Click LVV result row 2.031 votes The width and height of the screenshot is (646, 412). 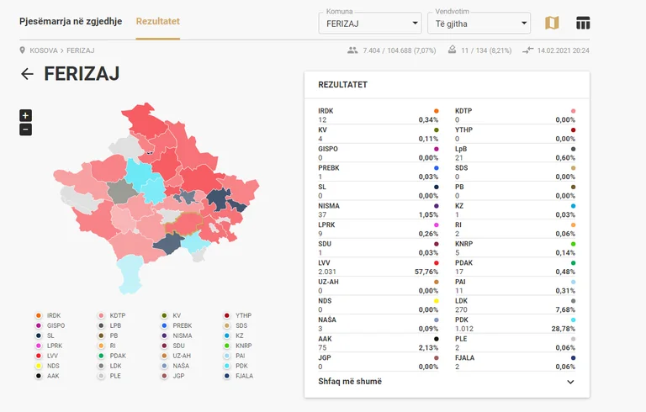pos(379,267)
